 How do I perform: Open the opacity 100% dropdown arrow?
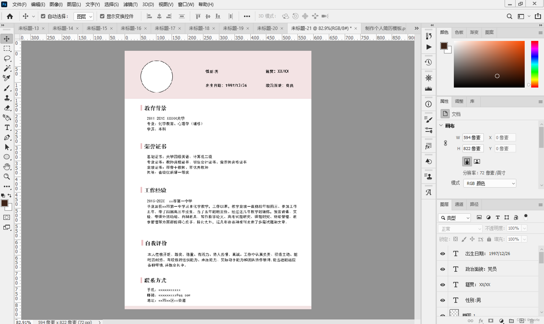pos(524,228)
